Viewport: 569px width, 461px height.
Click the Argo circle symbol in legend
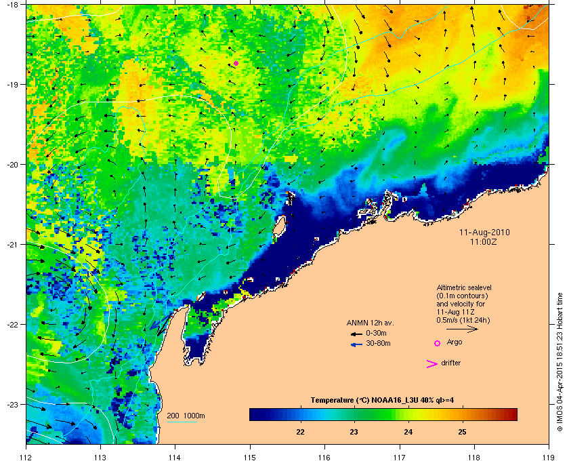tap(438, 343)
